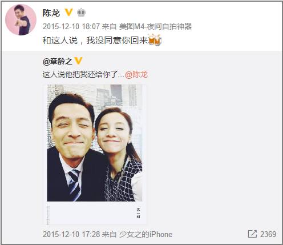
Task: Click the grey crown membership icon
Action: click(x=81, y=13)
